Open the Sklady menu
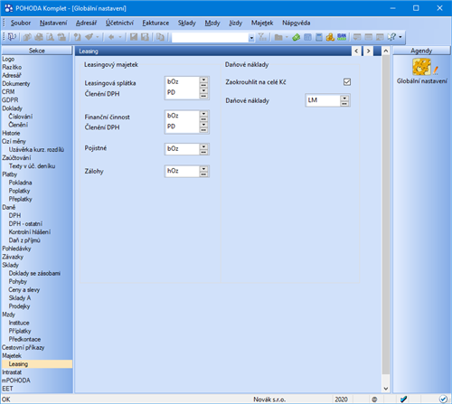Screen dimensions: 452x404 (x=187, y=23)
